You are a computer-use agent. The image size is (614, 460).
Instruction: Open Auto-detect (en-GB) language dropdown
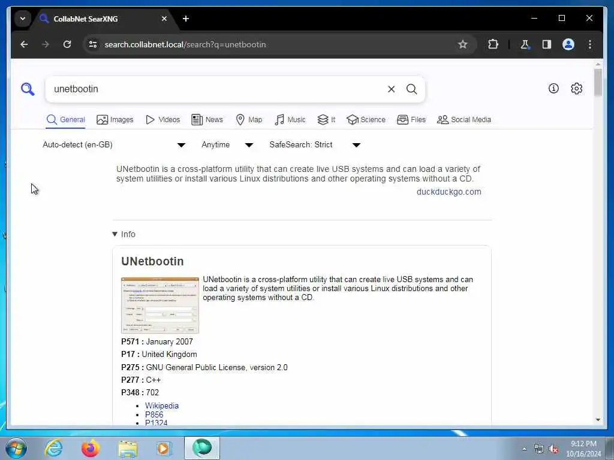pyautogui.click(x=114, y=145)
